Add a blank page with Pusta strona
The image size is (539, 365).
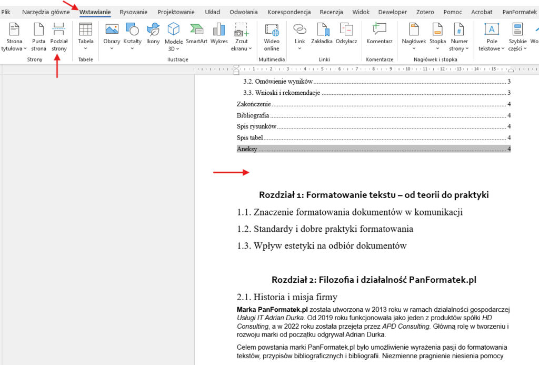(38, 37)
